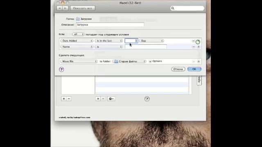Open help in the main Hazel window
The height and width of the screenshot is (147, 262).
[x=147, y=99]
